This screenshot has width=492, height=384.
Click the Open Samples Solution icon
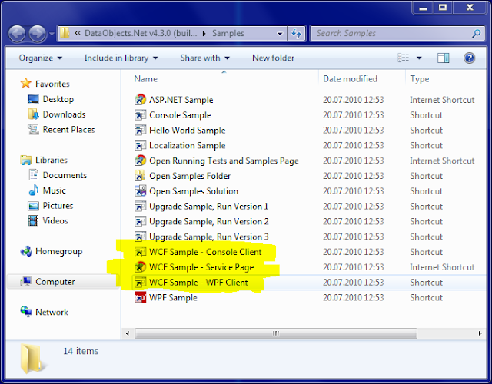pos(140,191)
